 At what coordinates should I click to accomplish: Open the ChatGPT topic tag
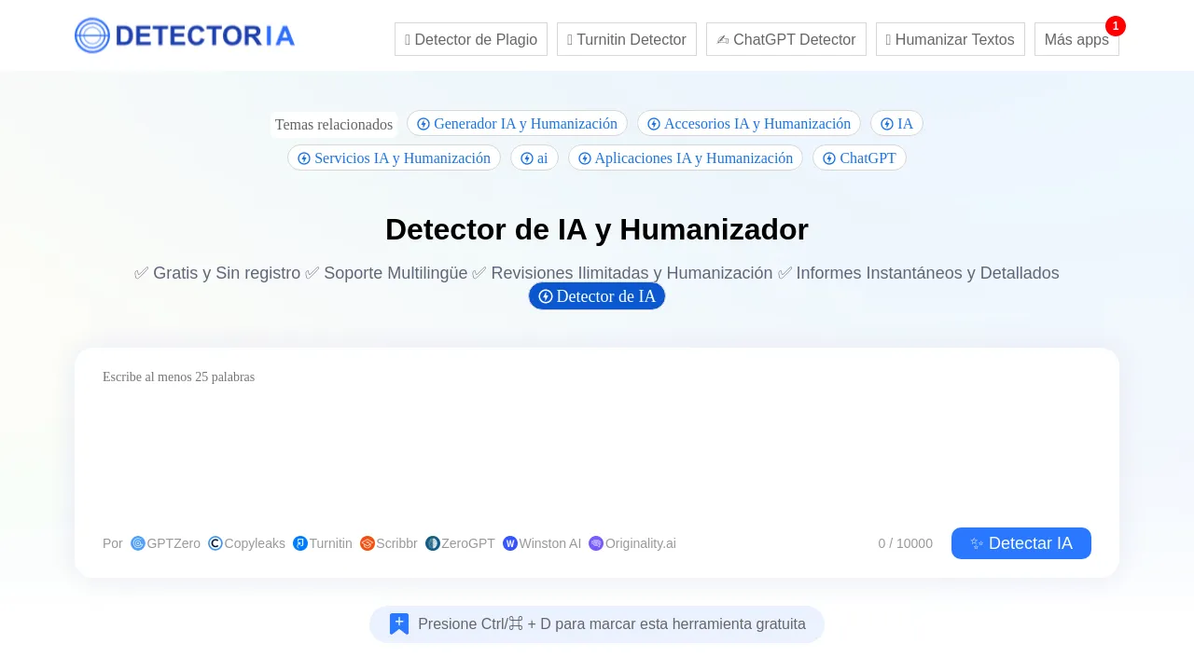pyautogui.click(x=859, y=157)
